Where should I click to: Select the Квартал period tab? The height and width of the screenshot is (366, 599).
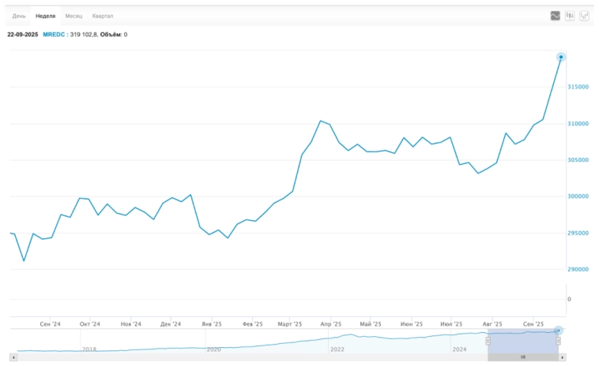pyautogui.click(x=103, y=16)
